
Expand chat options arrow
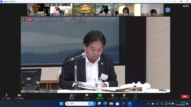(x=92, y=95)
